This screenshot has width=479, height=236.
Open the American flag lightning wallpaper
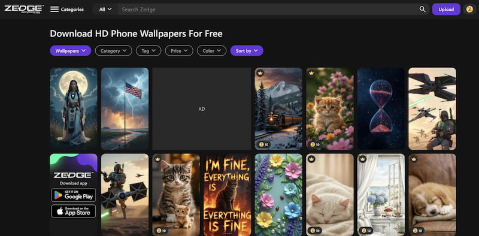tap(125, 109)
